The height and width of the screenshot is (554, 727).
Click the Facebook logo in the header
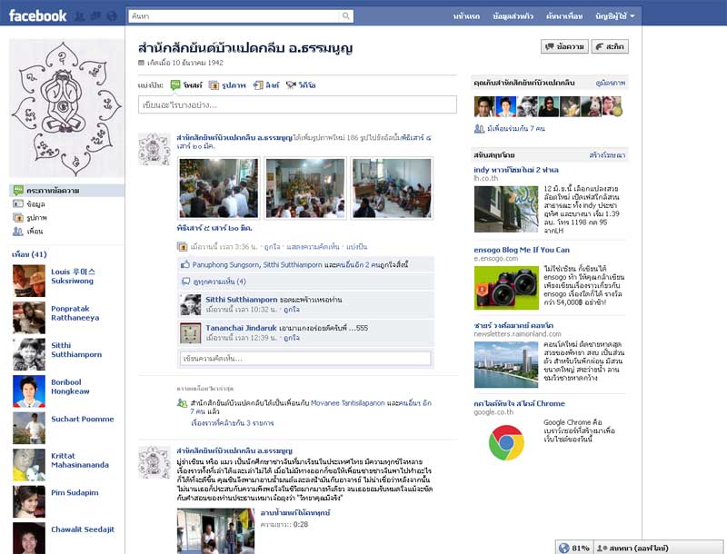click(x=37, y=15)
